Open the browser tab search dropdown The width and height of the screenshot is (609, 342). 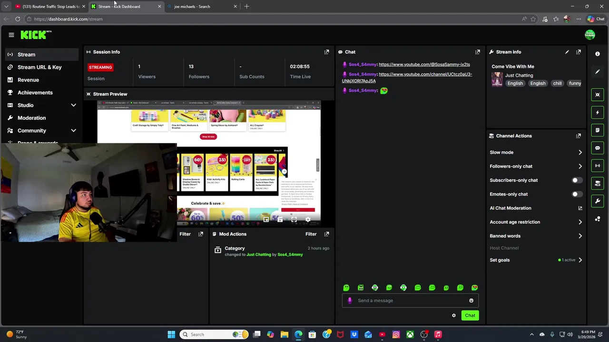tap(6, 6)
